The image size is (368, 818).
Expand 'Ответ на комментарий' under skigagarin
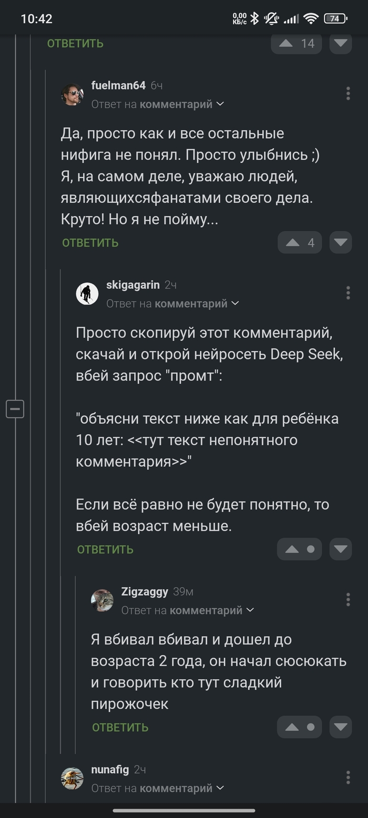point(172,303)
